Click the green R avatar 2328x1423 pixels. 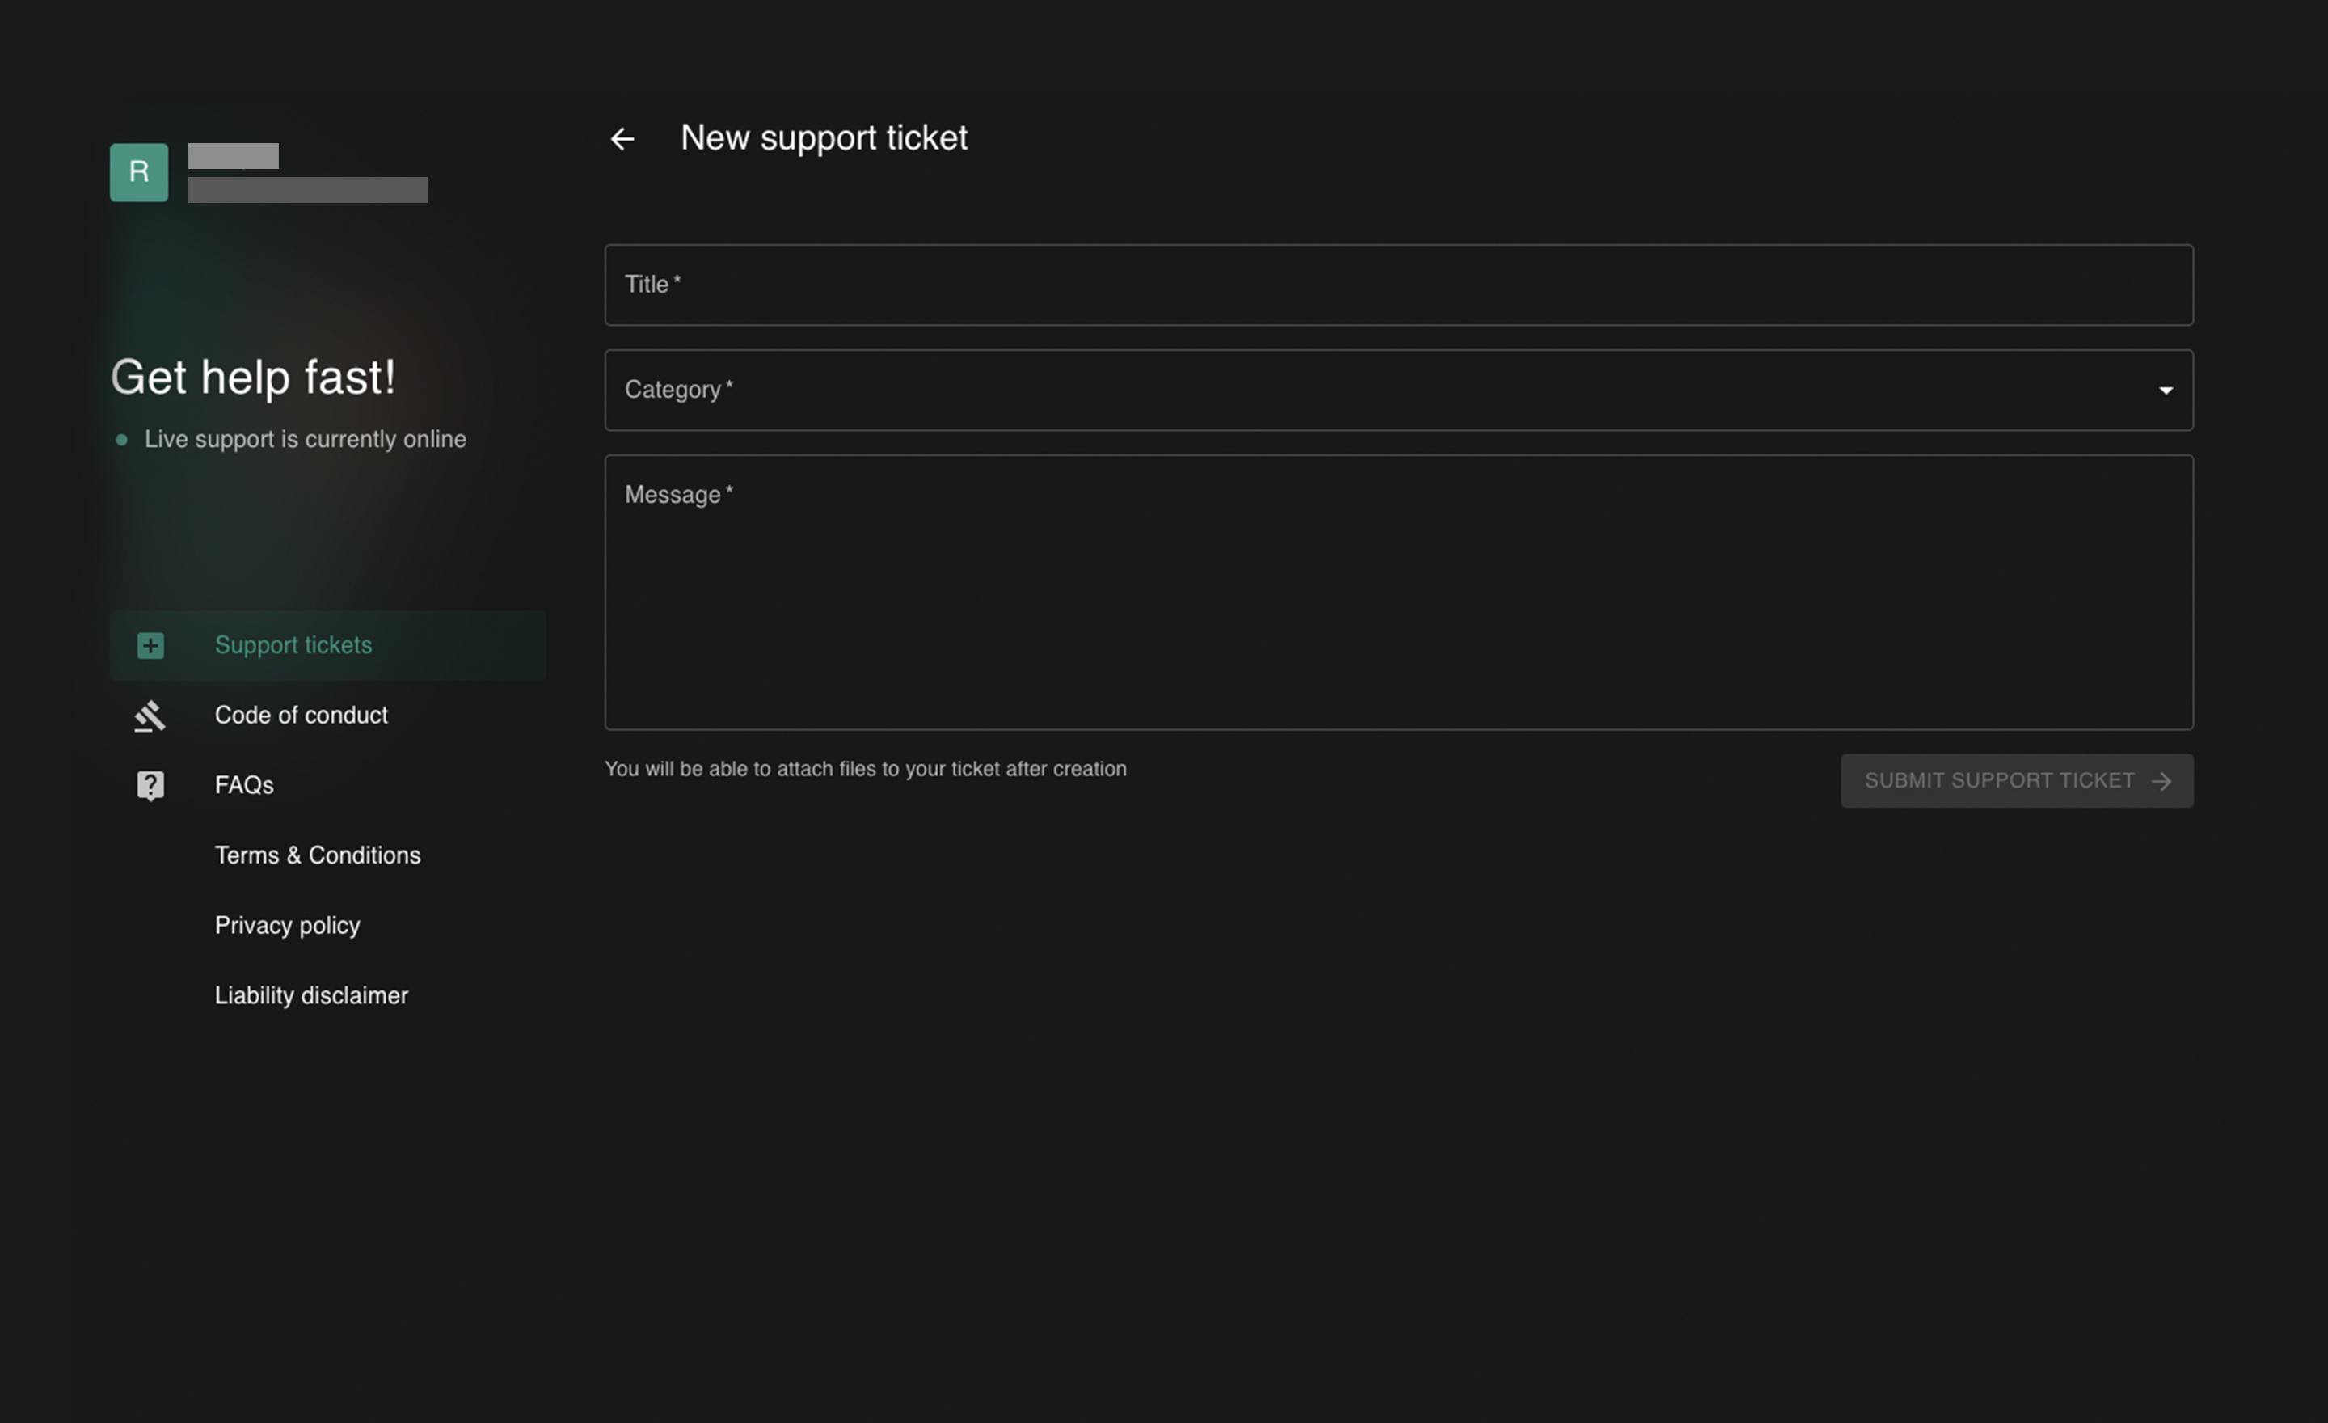[139, 172]
